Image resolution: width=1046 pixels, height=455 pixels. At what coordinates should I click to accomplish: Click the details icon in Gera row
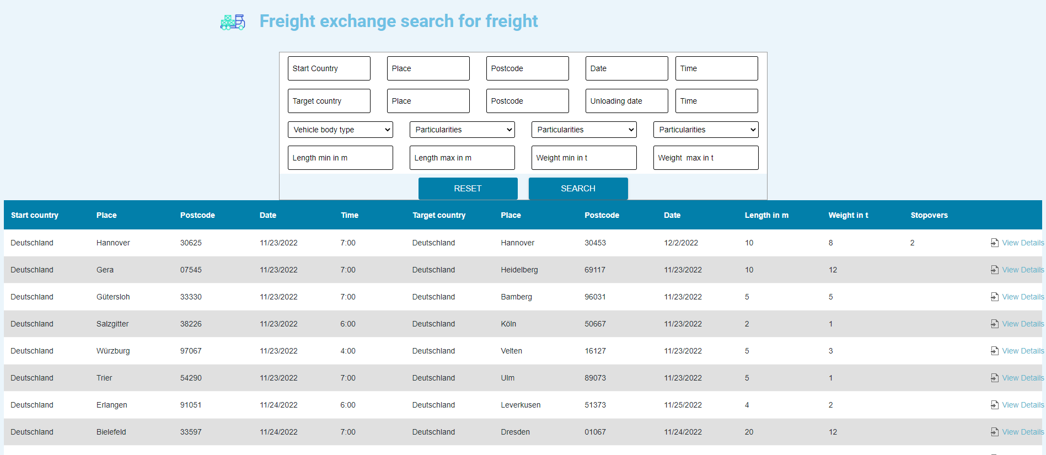[x=995, y=270]
